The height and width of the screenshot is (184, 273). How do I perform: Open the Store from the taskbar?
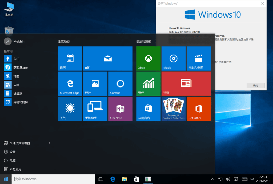pyautogui.click(x=136, y=179)
